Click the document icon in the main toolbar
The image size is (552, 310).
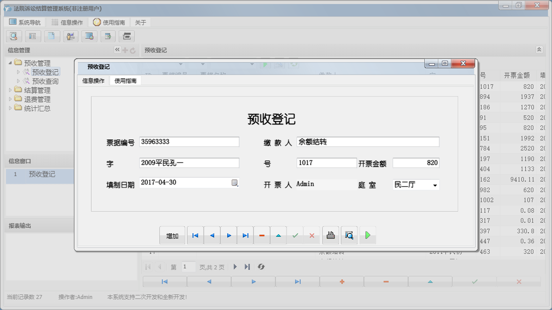(52, 36)
